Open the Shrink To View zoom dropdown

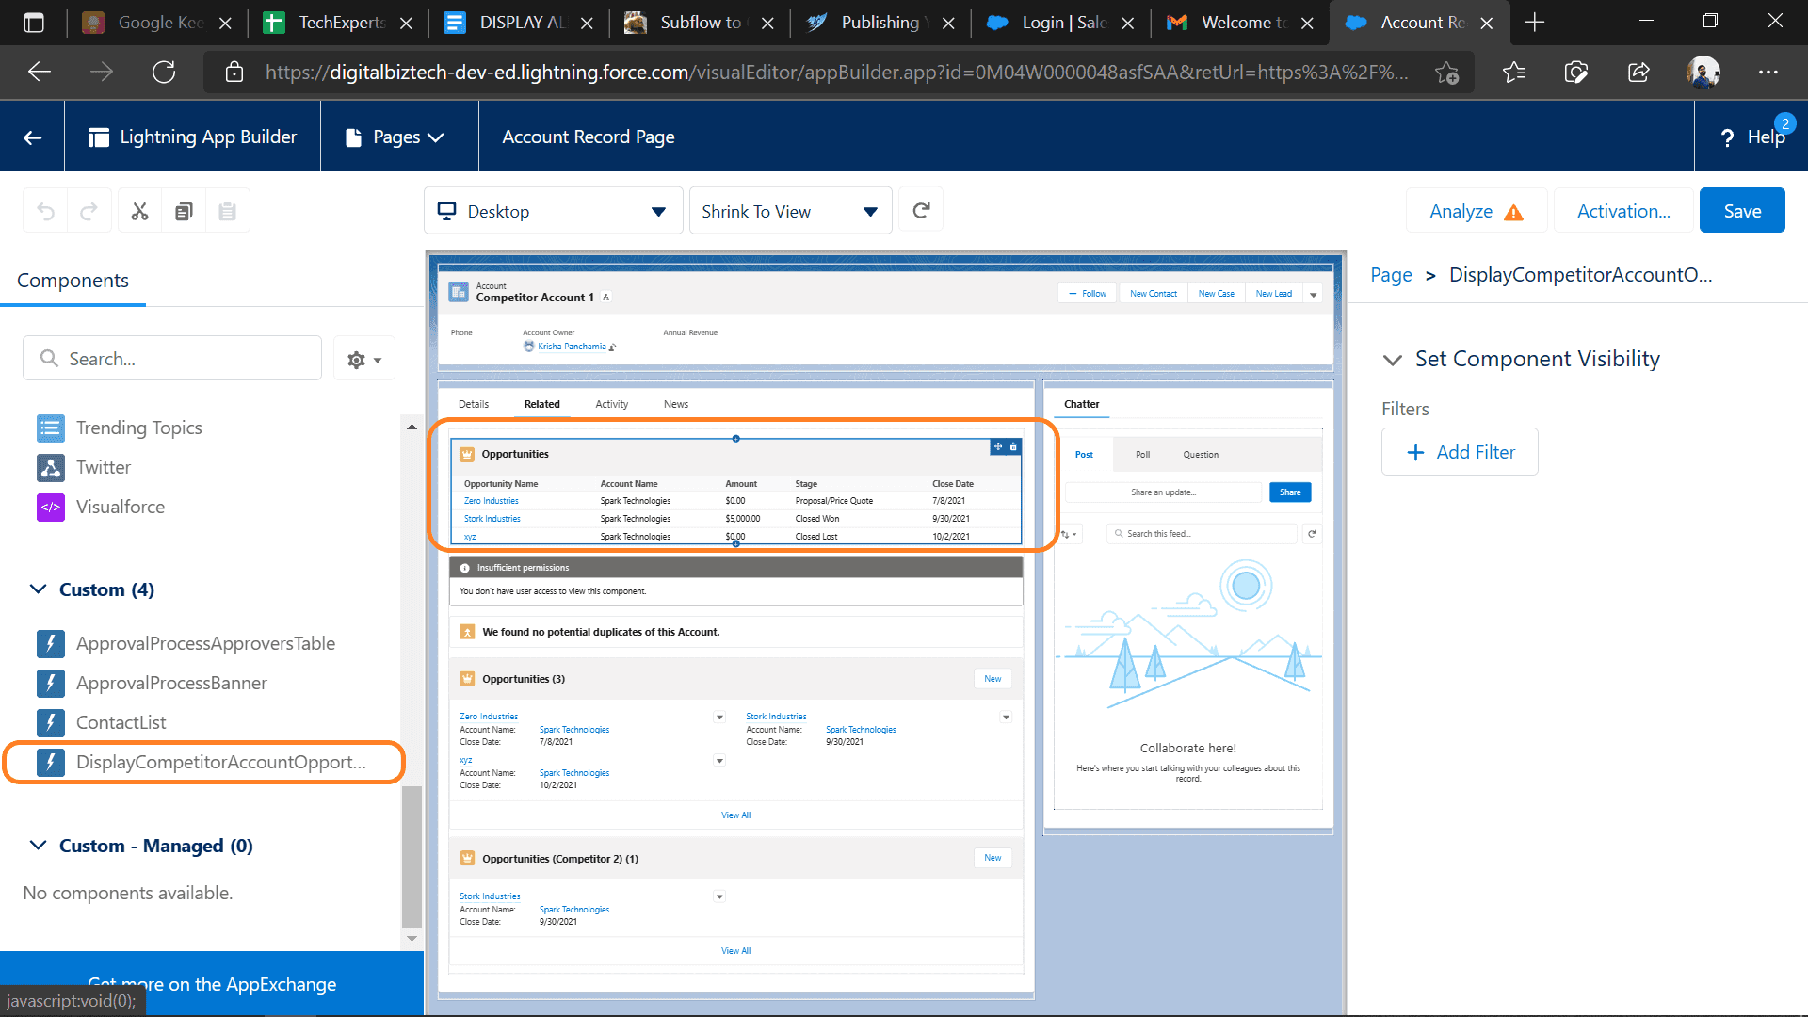(x=790, y=211)
